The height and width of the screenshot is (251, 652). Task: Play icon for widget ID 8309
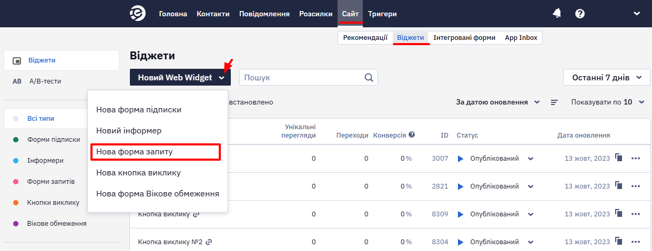tap(461, 214)
